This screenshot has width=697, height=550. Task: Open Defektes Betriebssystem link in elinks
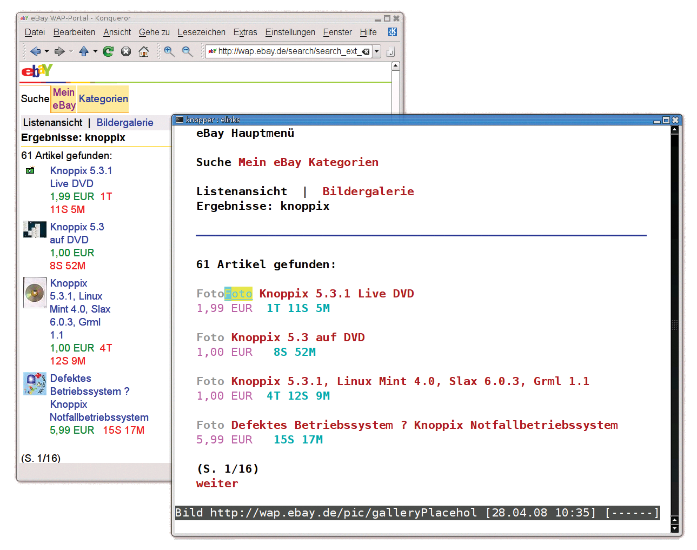(x=424, y=425)
